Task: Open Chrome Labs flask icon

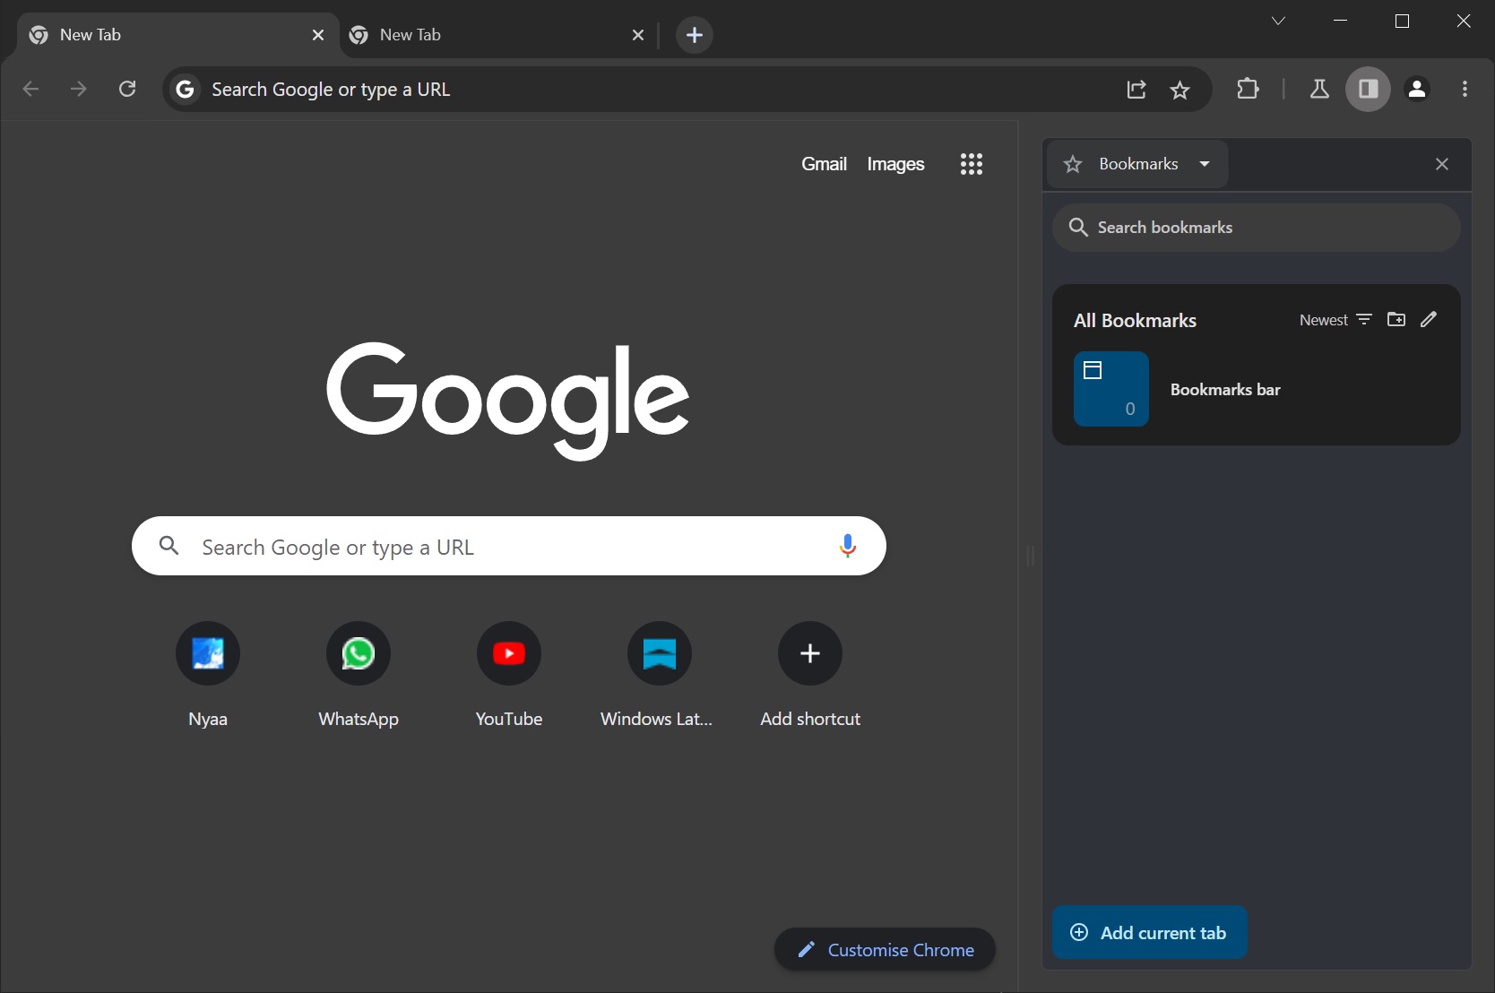Action: click(x=1319, y=89)
